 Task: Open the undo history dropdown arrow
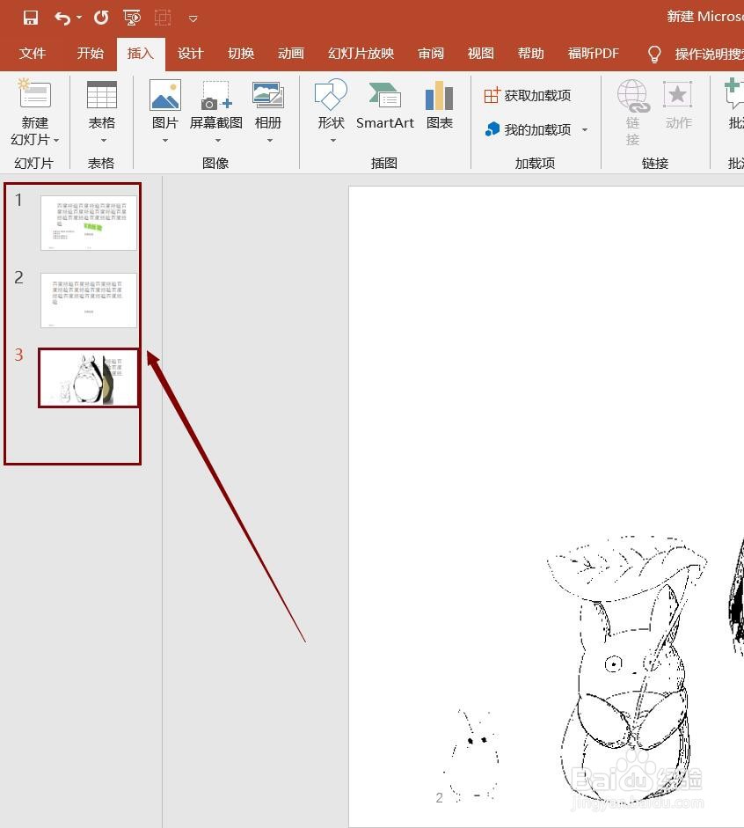pos(79,18)
